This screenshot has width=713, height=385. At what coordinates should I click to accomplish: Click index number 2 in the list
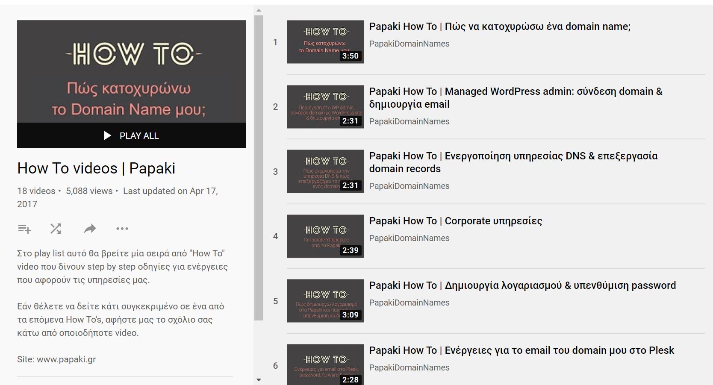tap(275, 107)
